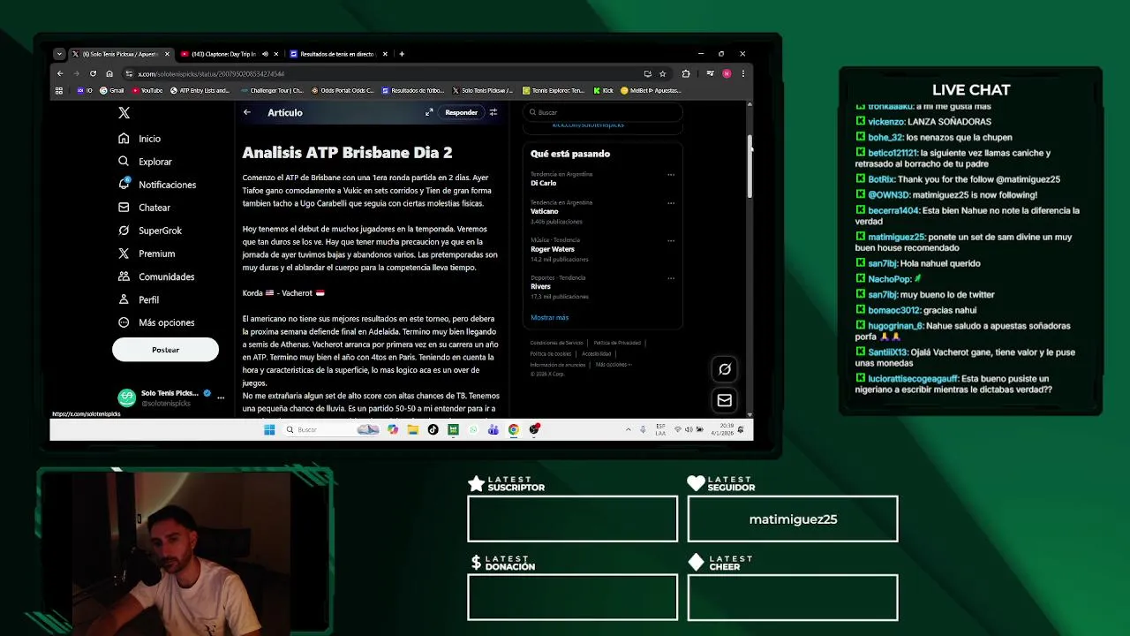1130x636 pixels.
Task: Open Copilot from the taskbar
Action: 393,430
